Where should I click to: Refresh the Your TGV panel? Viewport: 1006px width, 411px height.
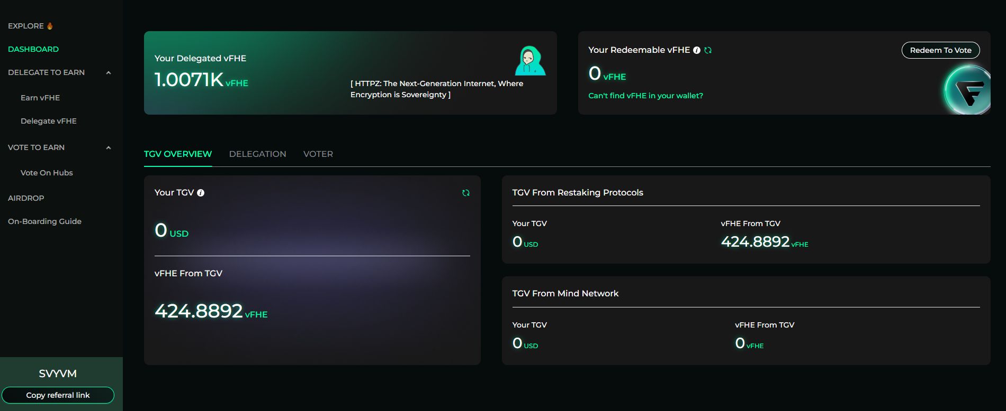466,193
